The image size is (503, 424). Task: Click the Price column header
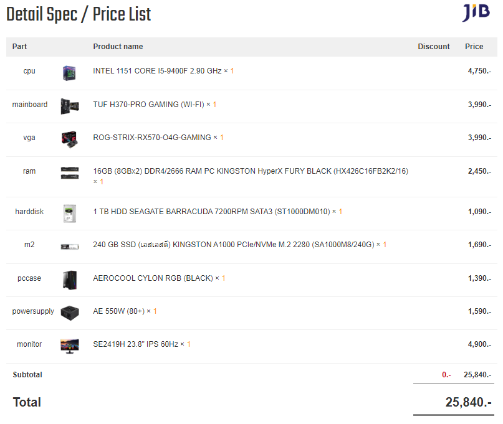click(474, 47)
